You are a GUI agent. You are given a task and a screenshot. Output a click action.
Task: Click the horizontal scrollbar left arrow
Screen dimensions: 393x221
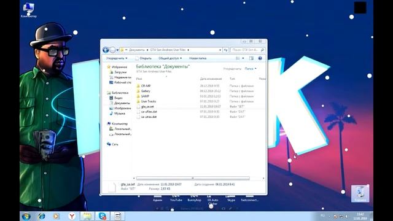coord(134,178)
